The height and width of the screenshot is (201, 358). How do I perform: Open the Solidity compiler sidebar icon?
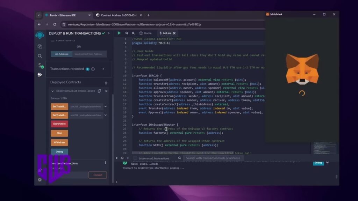41,66
